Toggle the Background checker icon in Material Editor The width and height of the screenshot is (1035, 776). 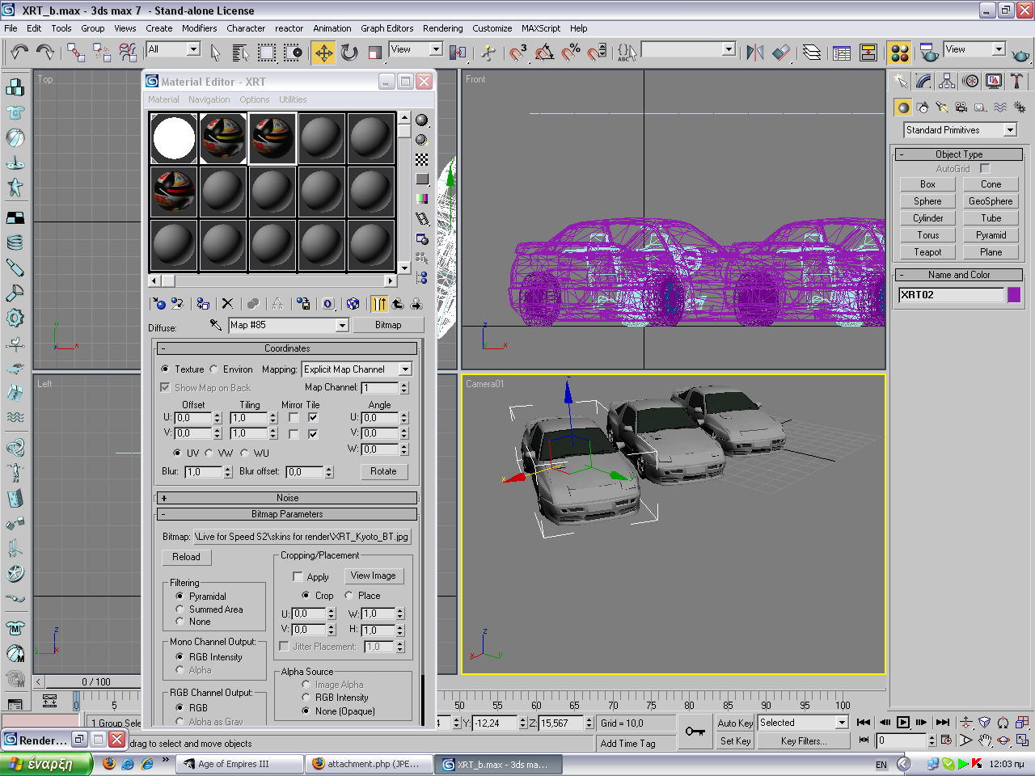421,159
